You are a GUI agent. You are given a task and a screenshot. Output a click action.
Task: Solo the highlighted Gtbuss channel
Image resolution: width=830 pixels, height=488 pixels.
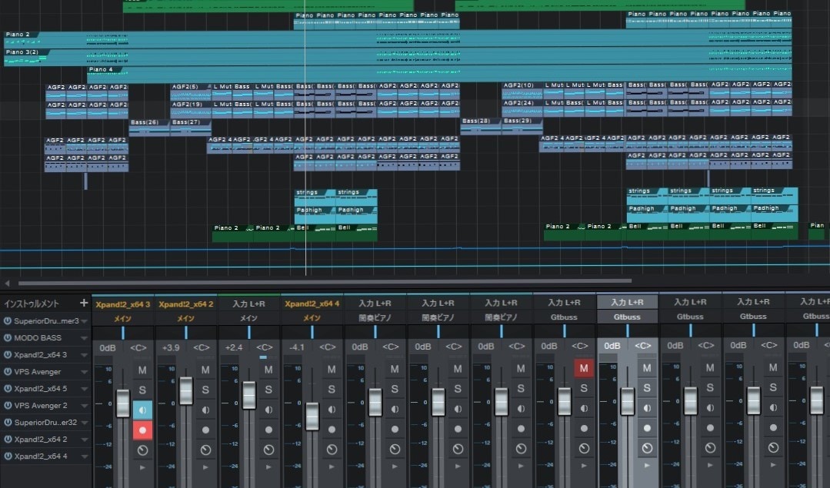coord(647,388)
